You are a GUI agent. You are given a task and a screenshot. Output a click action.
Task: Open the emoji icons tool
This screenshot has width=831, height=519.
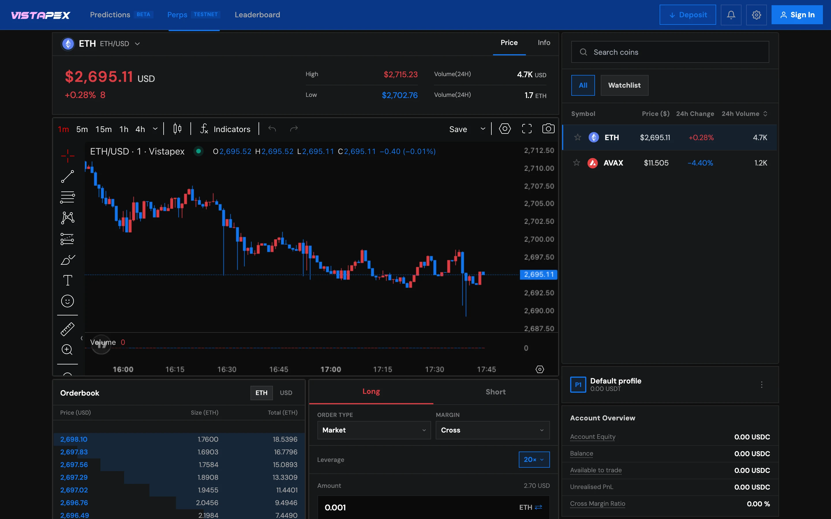(x=68, y=301)
